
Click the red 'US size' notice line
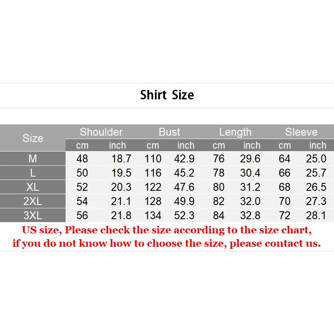[x=167, y=230]
